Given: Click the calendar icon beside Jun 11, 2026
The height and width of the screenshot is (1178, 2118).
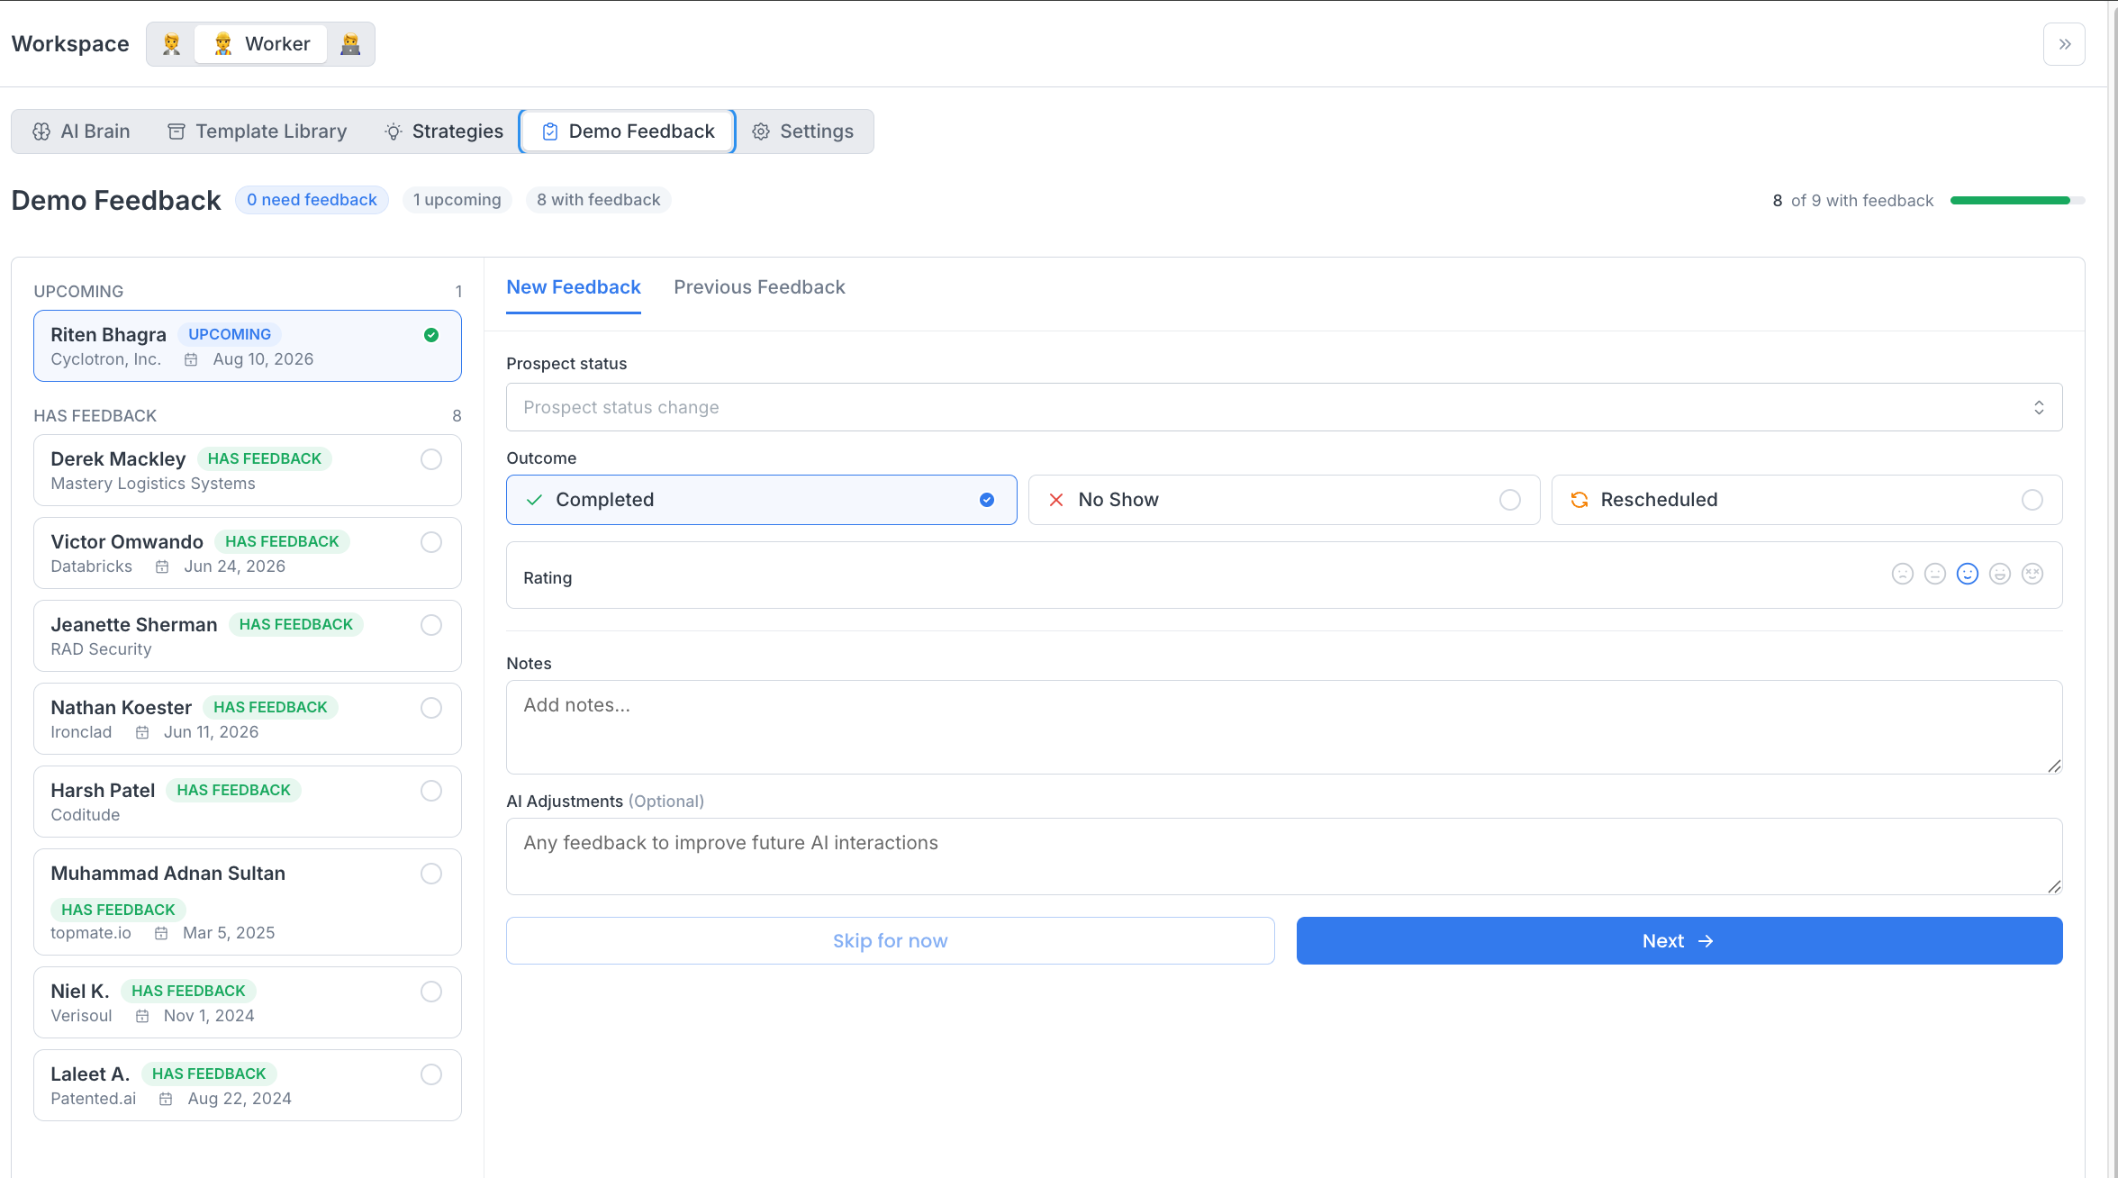Looking at the screenshot, I should [142, 732].
